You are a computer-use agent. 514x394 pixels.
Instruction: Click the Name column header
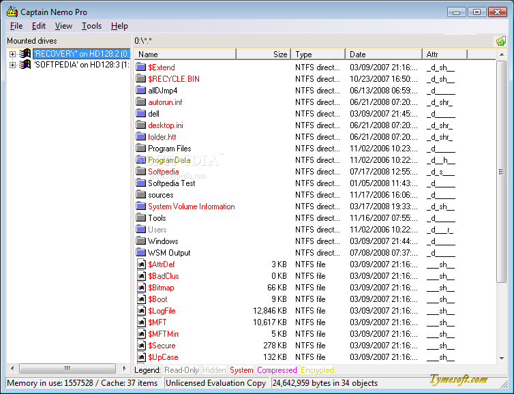185,54
